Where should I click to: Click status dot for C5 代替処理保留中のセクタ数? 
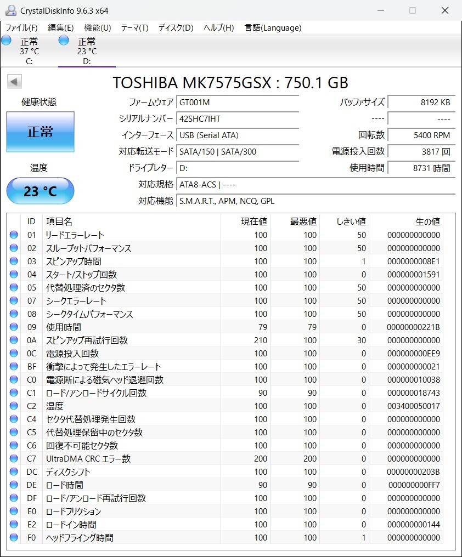[14, 432]
